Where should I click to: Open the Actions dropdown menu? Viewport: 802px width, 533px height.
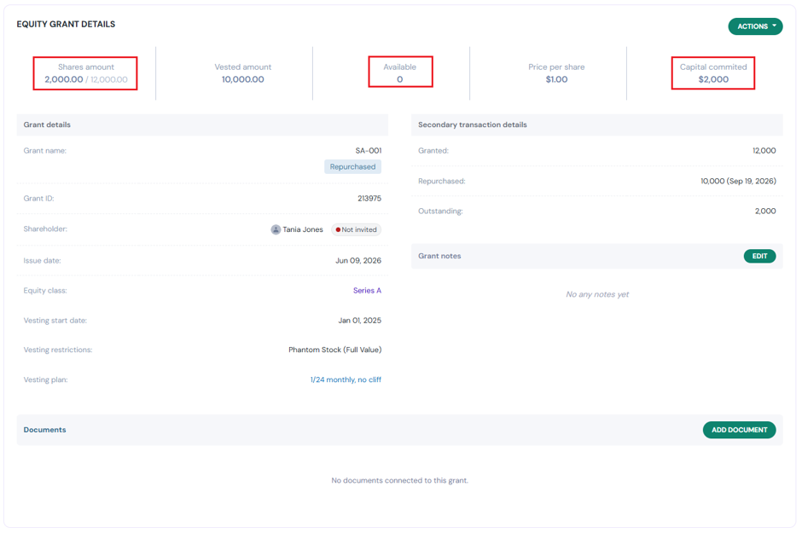(x=755, y=26)
